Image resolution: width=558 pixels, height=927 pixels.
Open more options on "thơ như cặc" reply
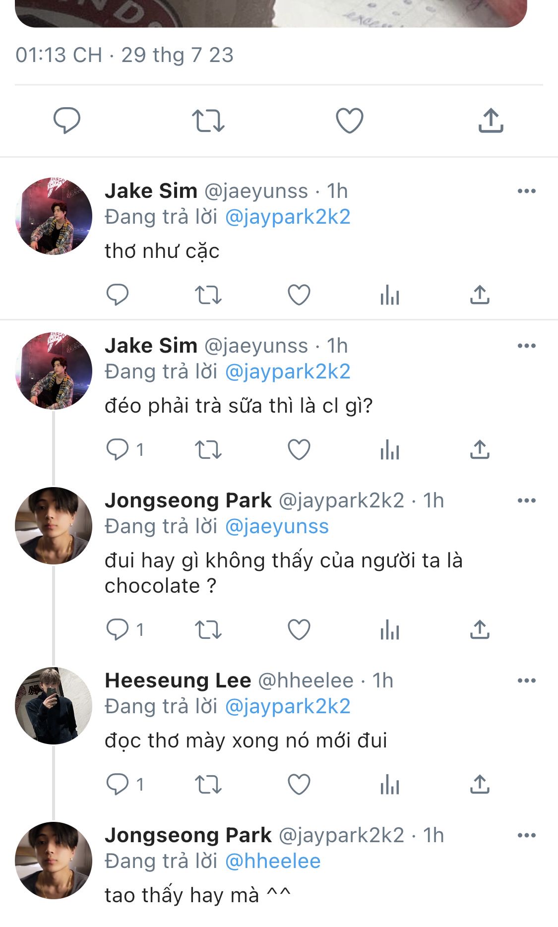(526, 191)
